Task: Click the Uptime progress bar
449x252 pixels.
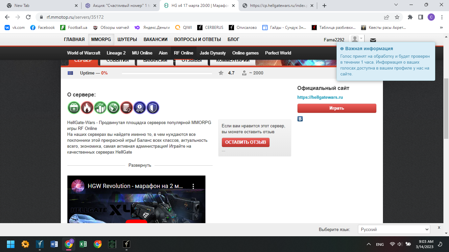Action: (x=167, y=73)
